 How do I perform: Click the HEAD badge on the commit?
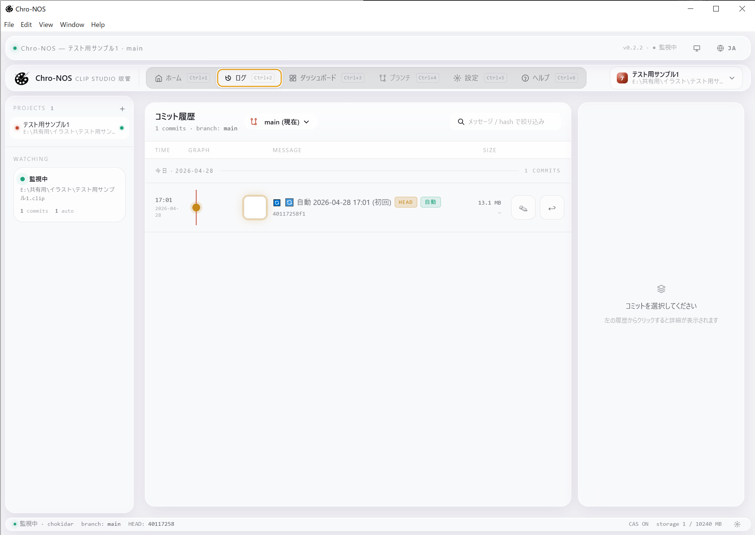pos(405,202)
